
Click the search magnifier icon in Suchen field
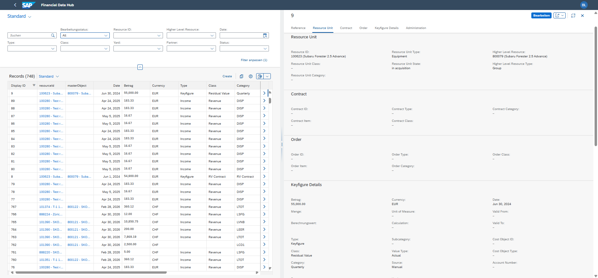tap(53, 36)
